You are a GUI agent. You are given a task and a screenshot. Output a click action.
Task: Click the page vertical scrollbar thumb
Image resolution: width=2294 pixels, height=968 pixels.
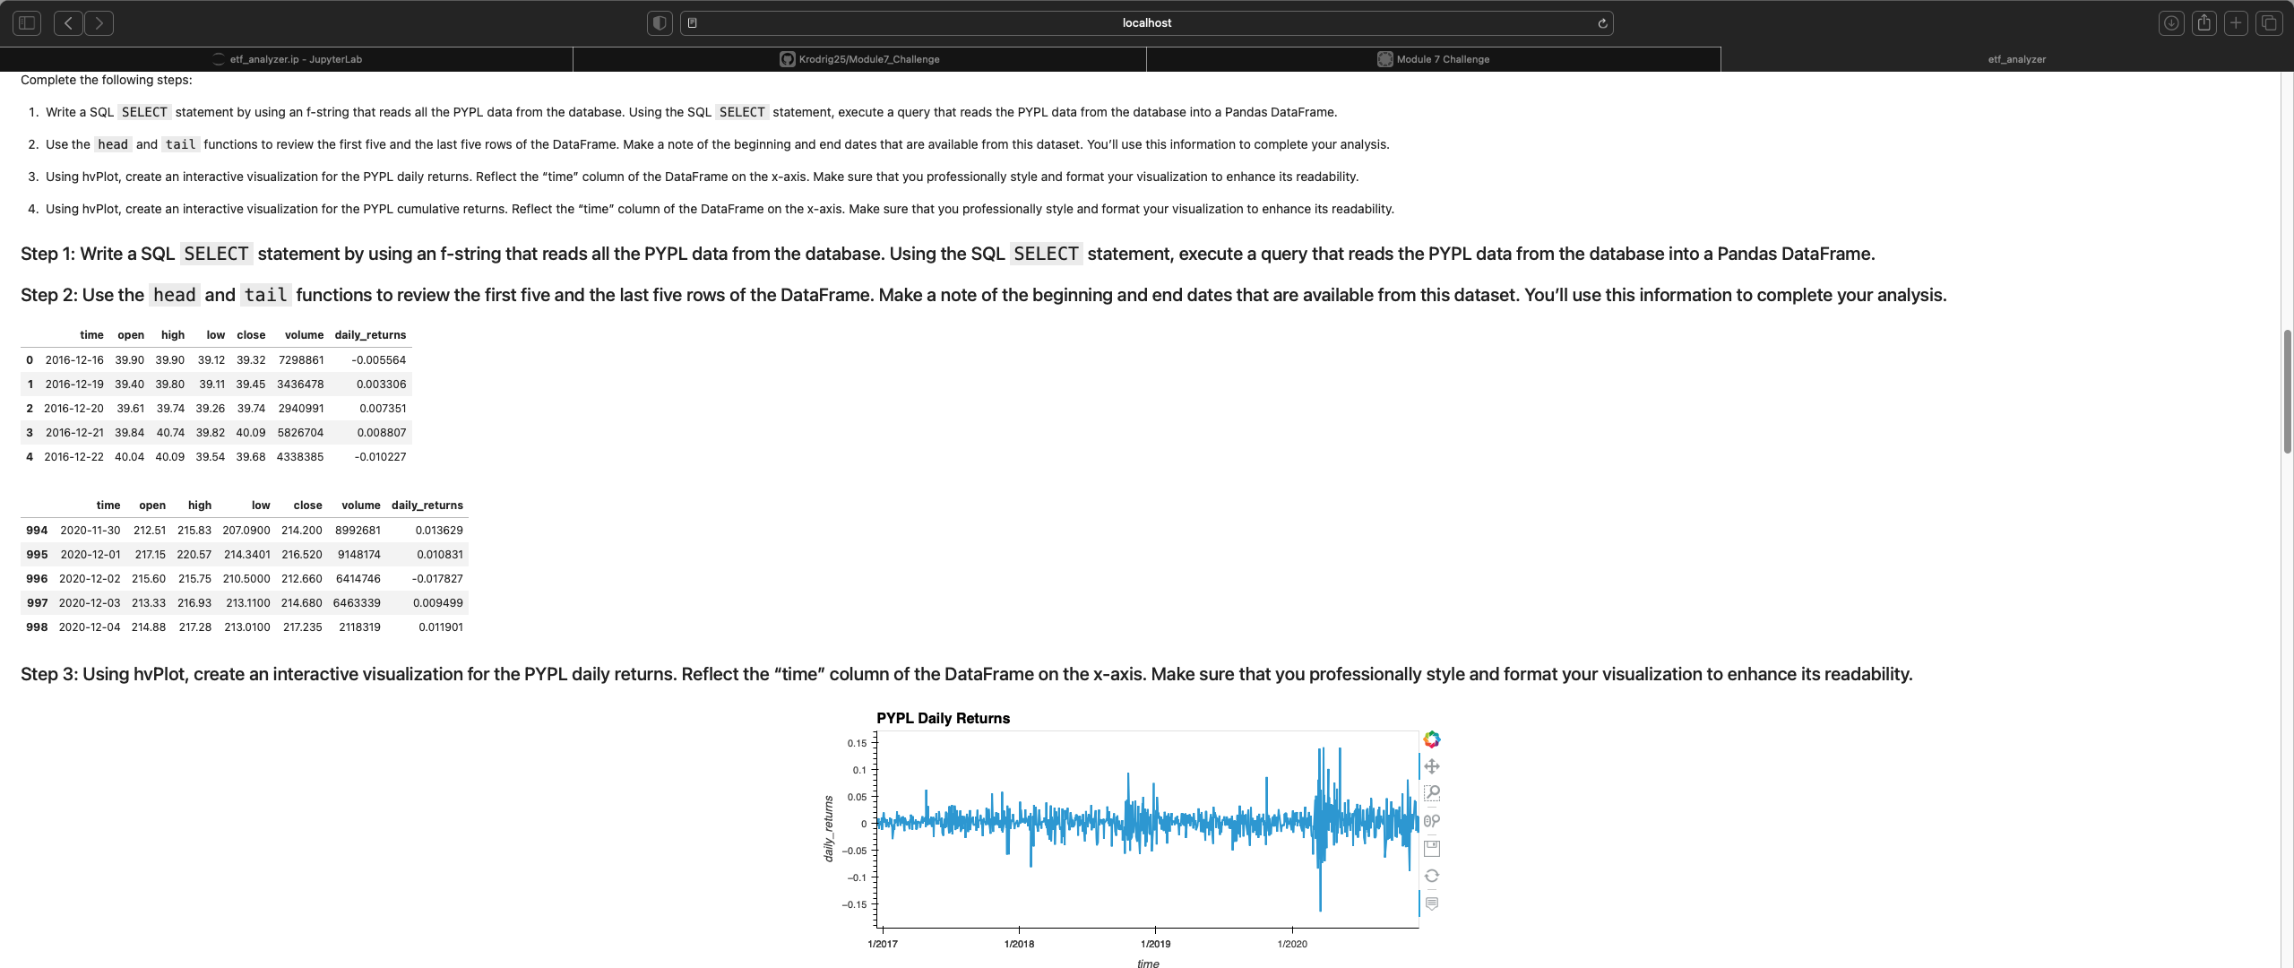[2287, 392]
